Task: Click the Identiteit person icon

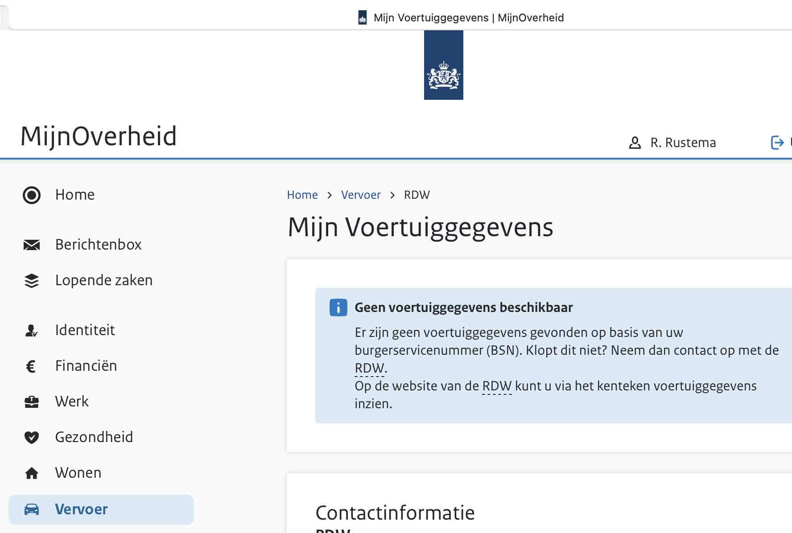Action: 31,330
